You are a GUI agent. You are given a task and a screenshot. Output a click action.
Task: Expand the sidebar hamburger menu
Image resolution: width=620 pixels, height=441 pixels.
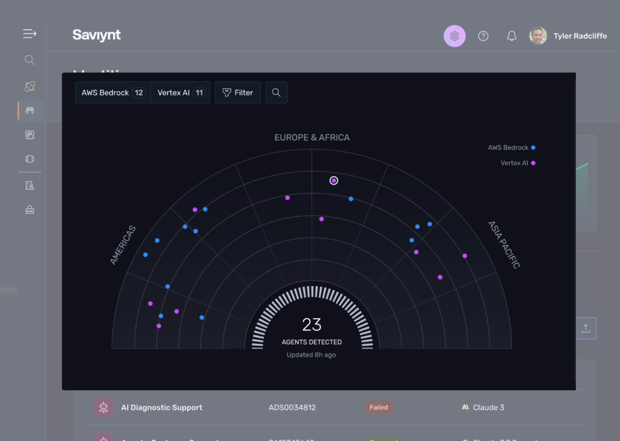click(30, 34)
